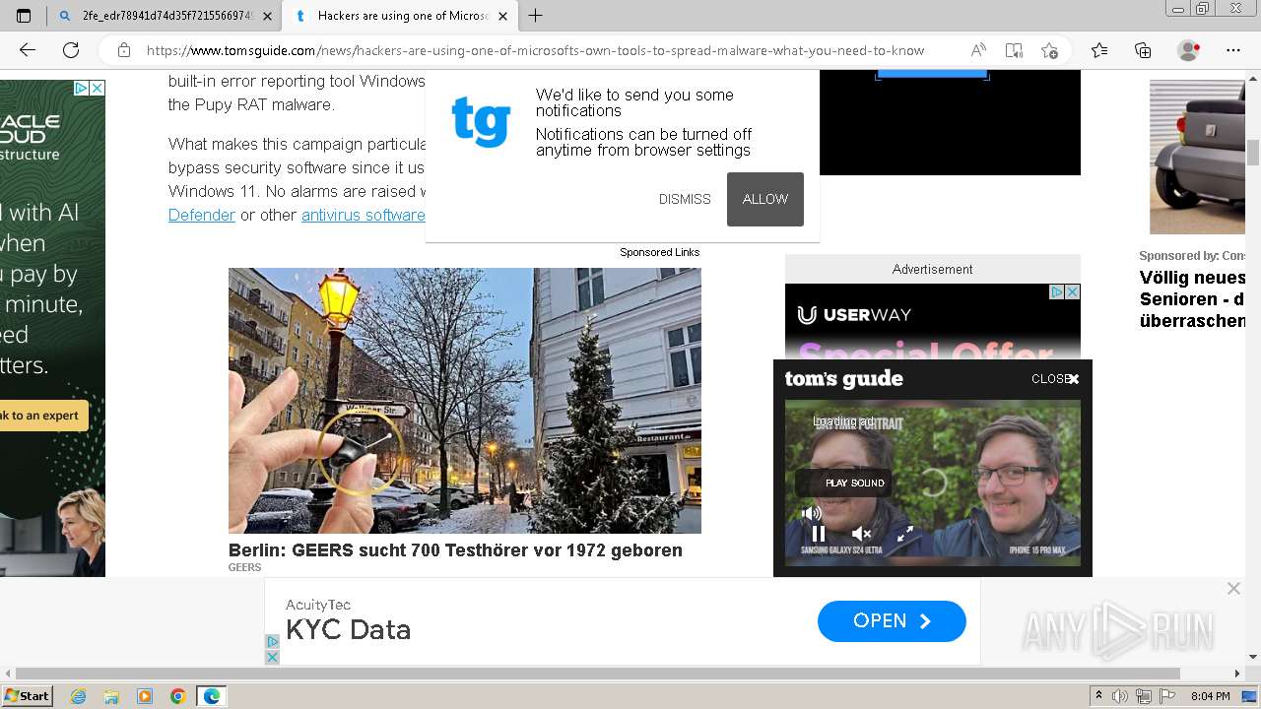Open Immersive Reader icon

[1014, 50]
